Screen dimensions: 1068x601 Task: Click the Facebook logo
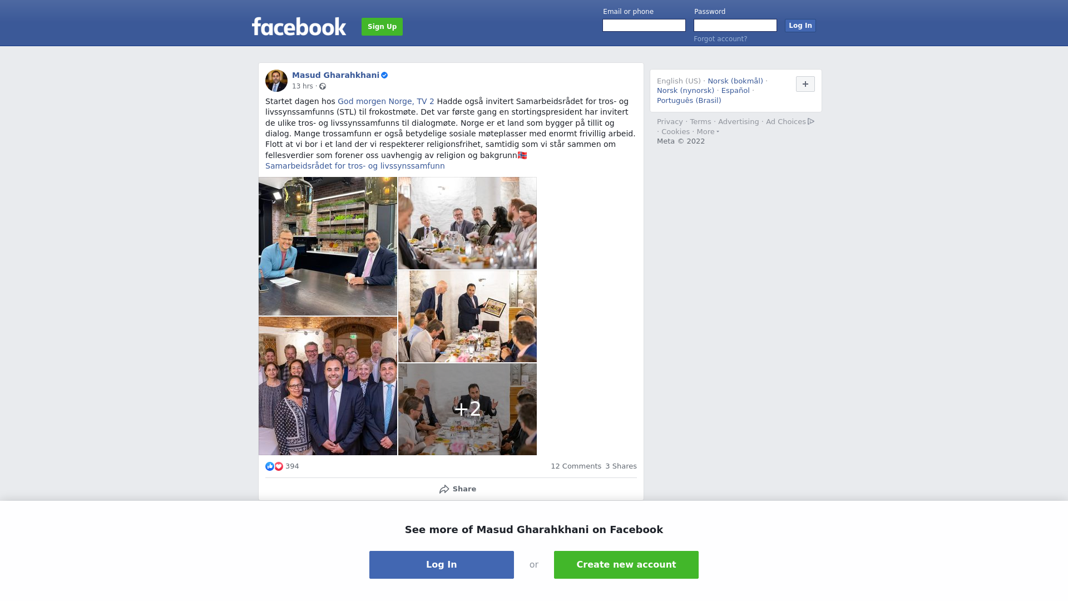299,26
